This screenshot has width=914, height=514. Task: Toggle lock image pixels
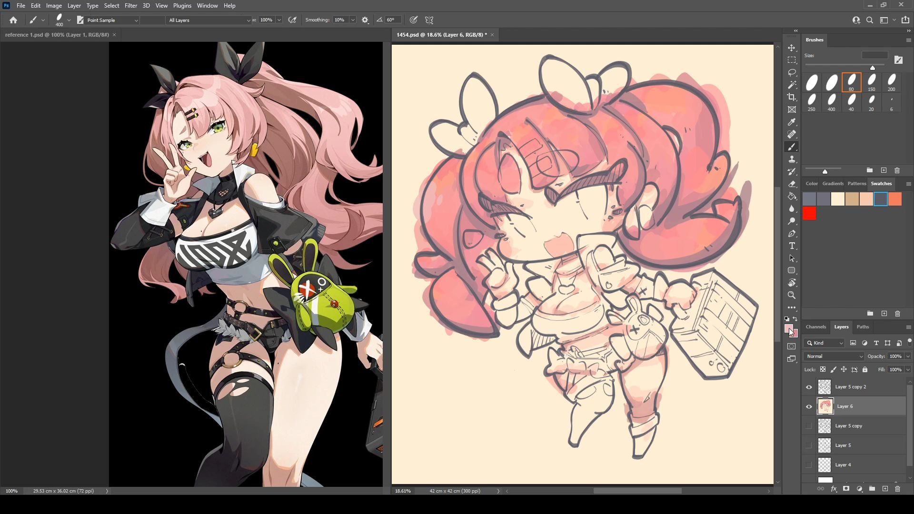833,369
